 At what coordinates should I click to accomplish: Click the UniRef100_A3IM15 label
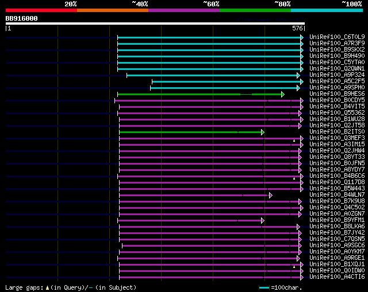(x=337, y=144)
